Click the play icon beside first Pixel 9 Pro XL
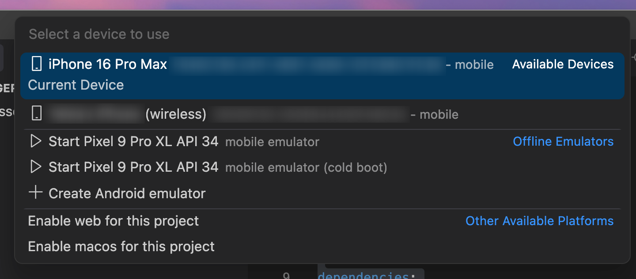This screenshot has height=279, width=636. [x=35, y=141]
